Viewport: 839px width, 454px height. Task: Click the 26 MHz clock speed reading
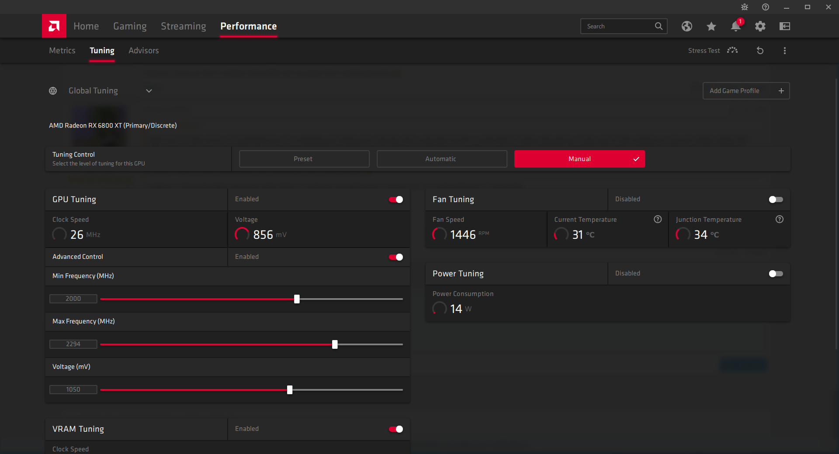click(x=85, y=234)
